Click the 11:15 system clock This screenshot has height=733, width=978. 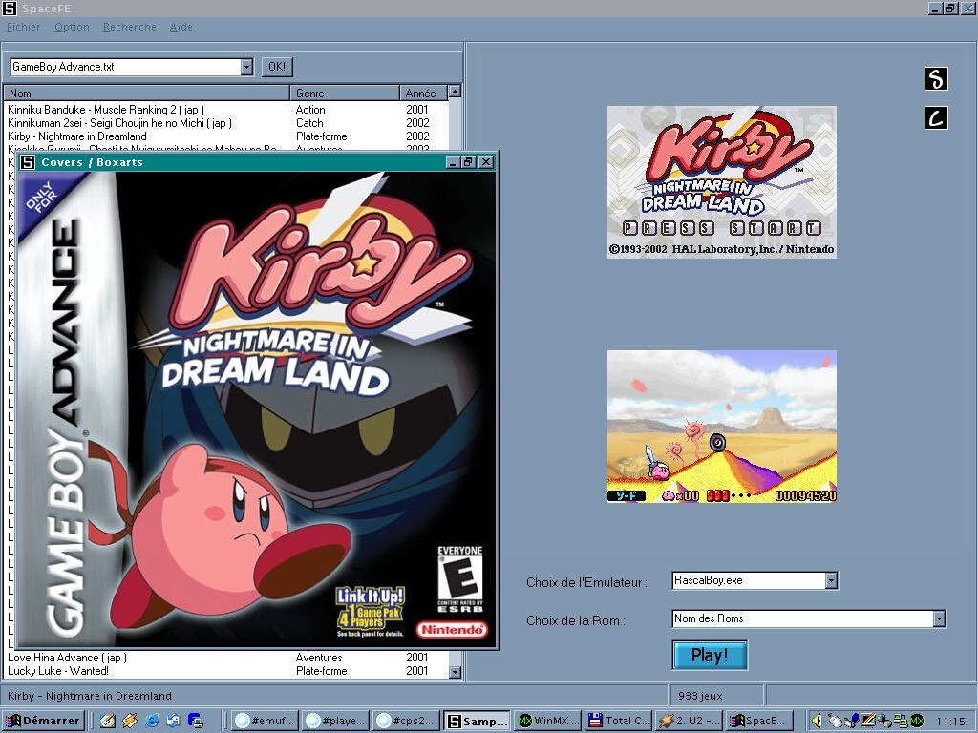click(951, 722)
